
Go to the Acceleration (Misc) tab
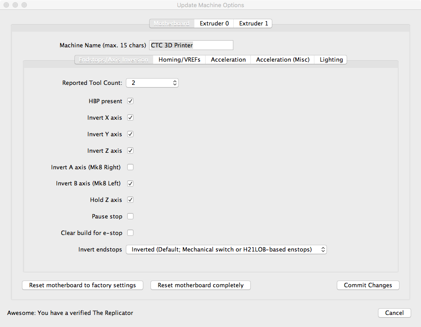click(283, 59)
